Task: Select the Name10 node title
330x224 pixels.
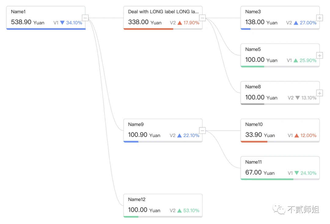Action: 254,124
